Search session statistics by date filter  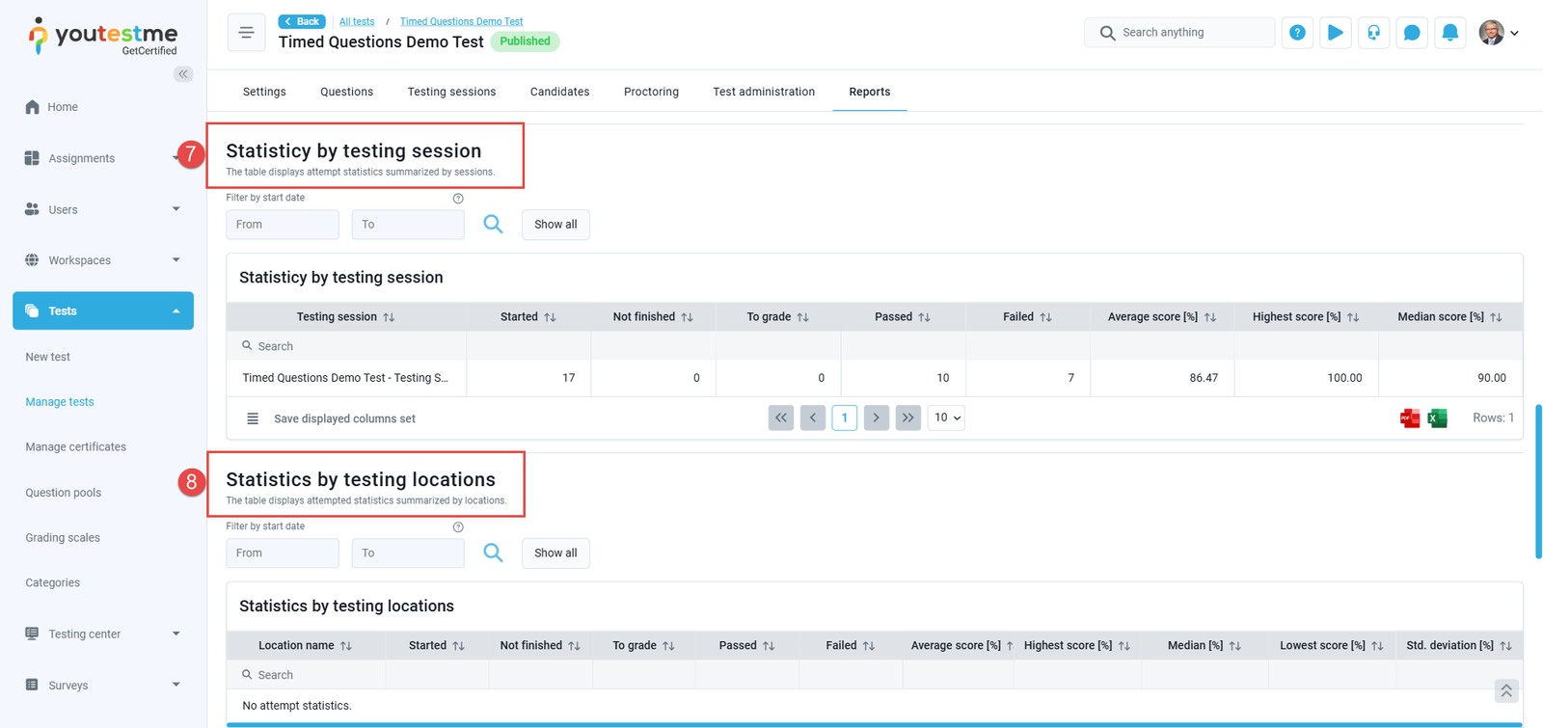493,225
